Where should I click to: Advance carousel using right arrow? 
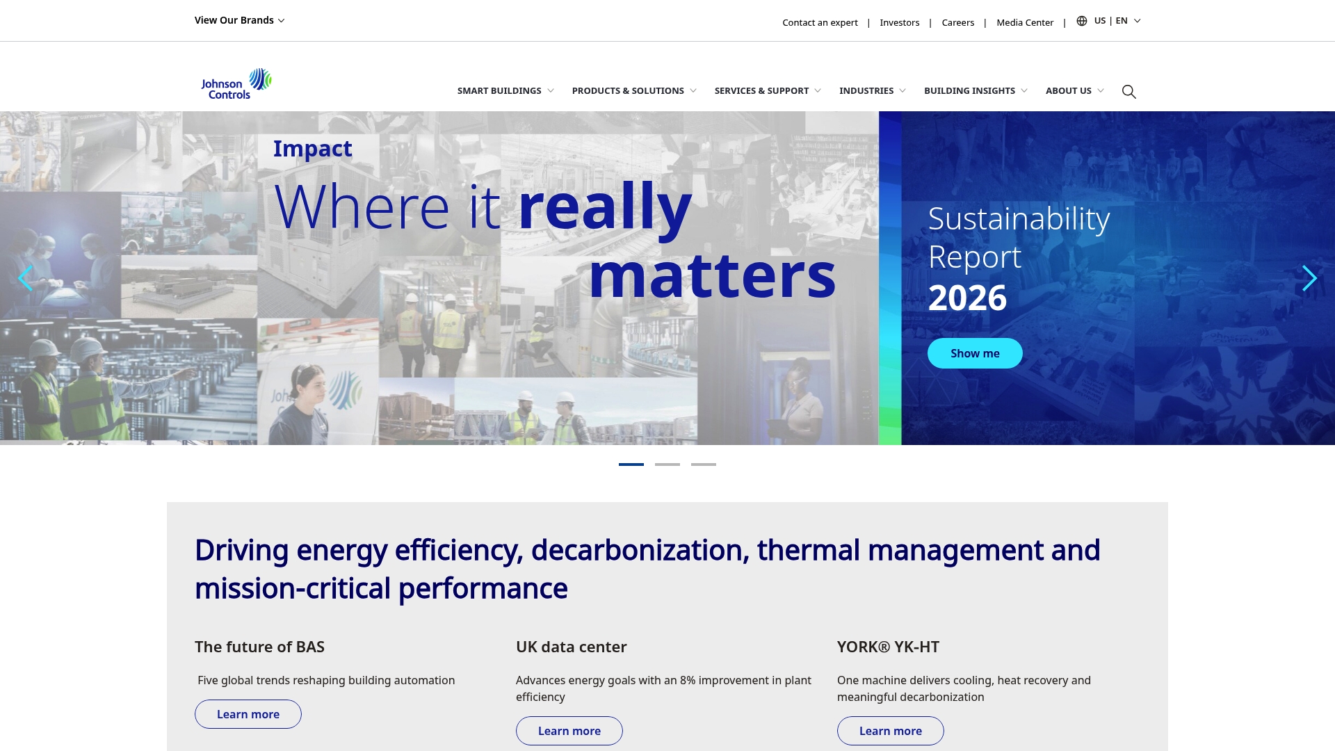(1309, 278)
